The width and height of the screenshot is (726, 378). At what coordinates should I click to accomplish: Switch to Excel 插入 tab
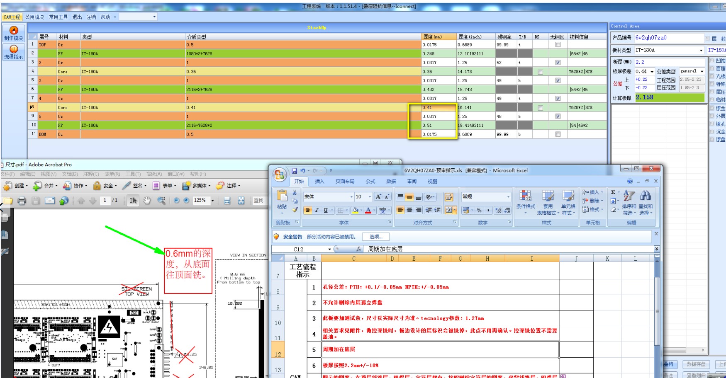tap(319, 182)
